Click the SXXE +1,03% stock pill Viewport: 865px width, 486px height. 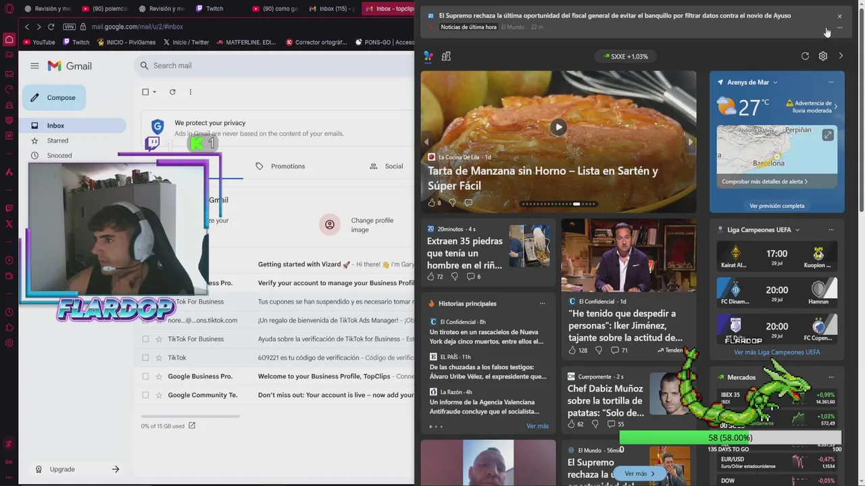[626, 57]
